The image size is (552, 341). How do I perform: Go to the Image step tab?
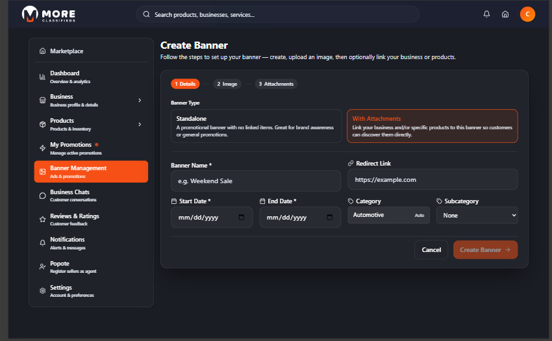227,84
